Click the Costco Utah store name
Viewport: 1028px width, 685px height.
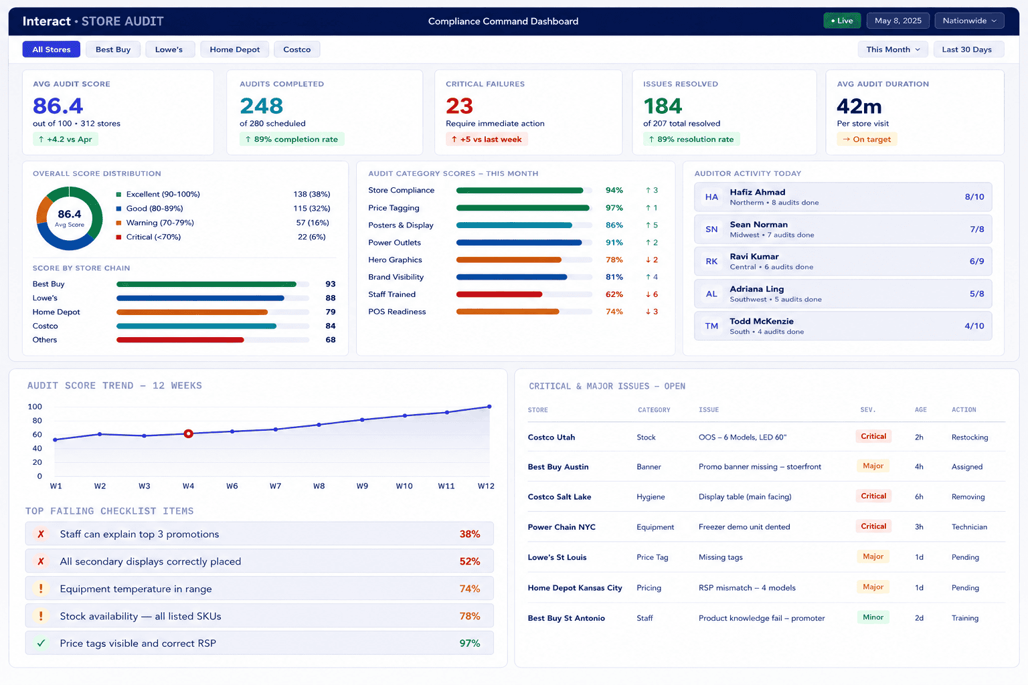[x=551, y=437]
